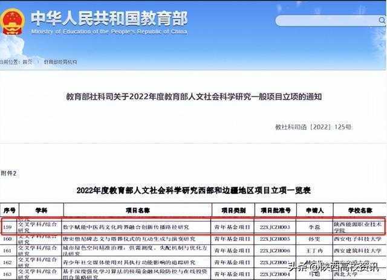The image size is (387, 280).
Task: Click the 学校名称 column header
Action: [360, 211]
